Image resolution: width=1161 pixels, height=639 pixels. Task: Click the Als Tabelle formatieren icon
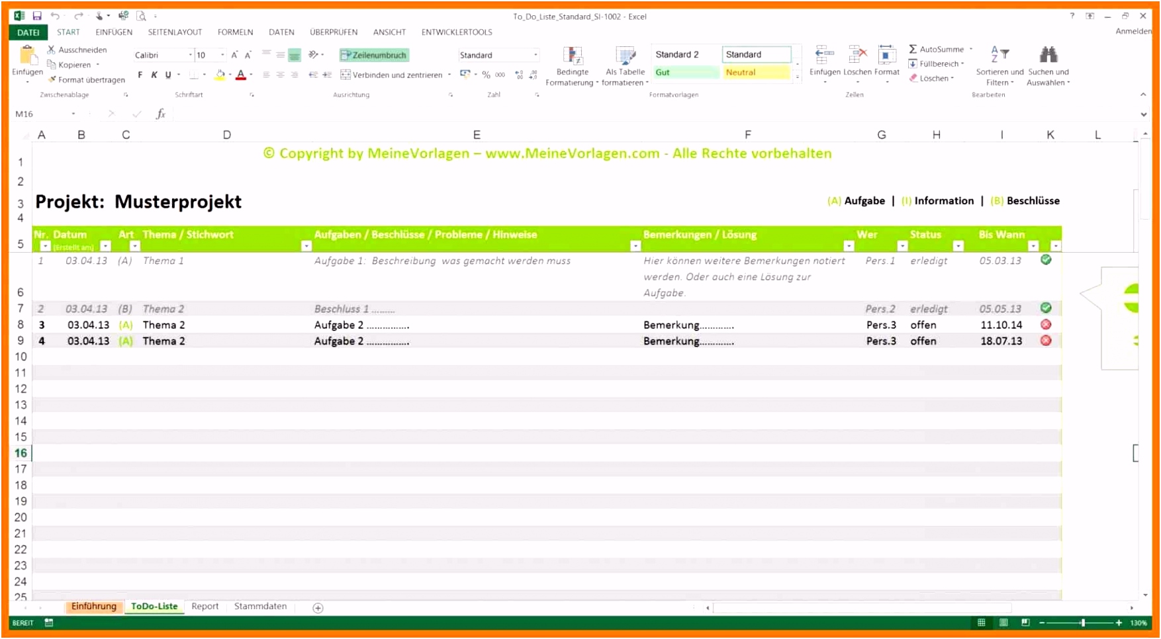(625, 56)
